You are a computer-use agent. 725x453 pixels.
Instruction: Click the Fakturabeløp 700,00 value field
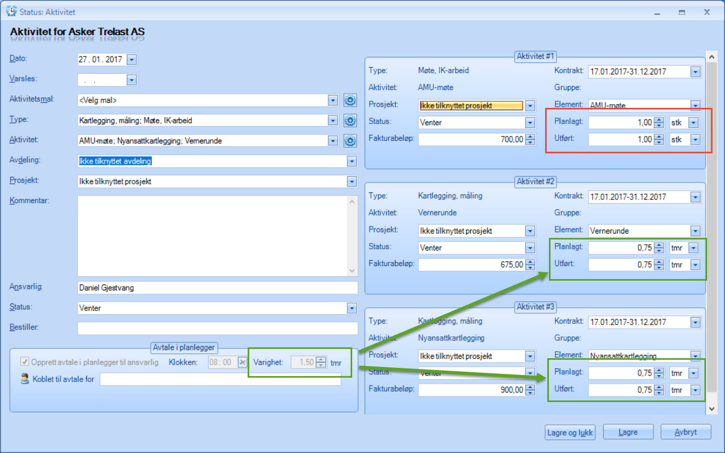pyautogui.click(x=471, y=140)
